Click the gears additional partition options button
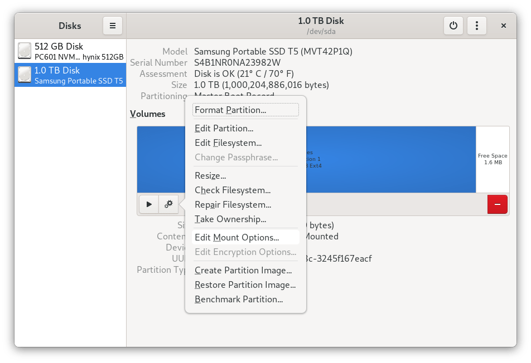531x363 pixels. pos(168,204)
